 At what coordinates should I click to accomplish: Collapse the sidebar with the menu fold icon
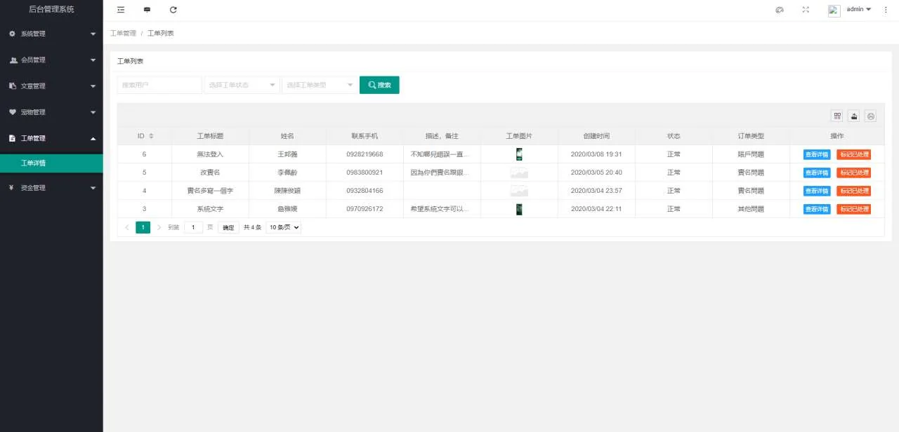121,10
